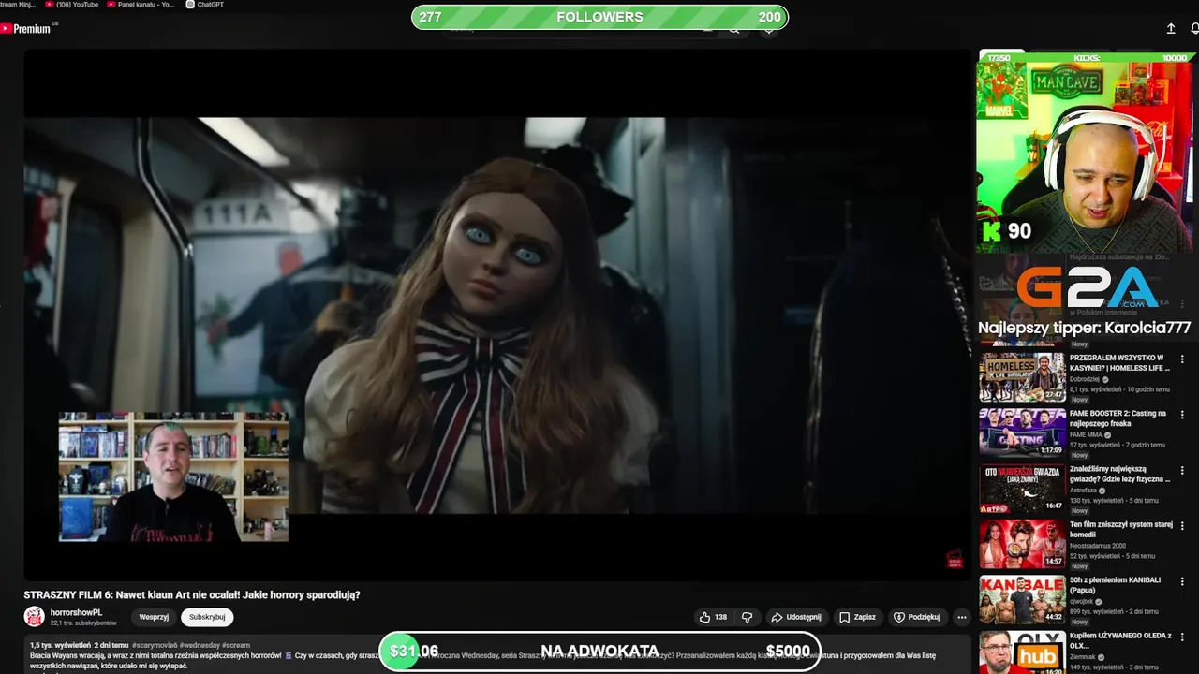Click the G2A.com sponsor logo
Screen dimensions: 1199x674
1086,287
